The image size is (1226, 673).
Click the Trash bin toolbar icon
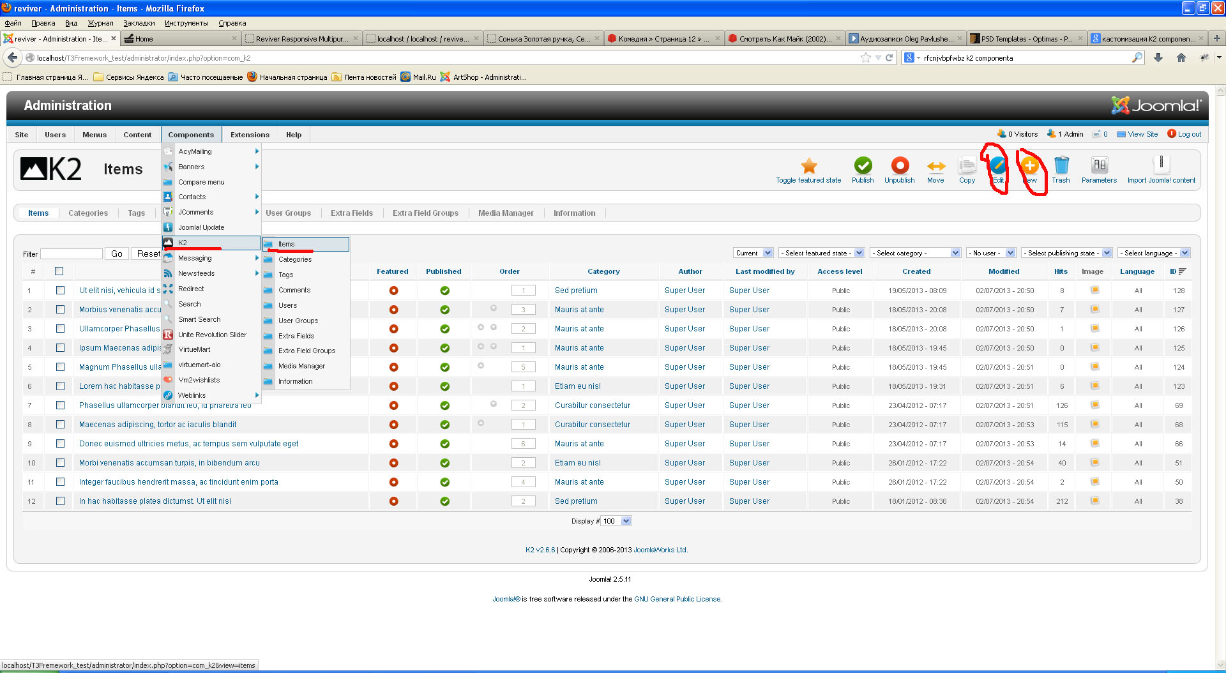(x=1061, y=166)
